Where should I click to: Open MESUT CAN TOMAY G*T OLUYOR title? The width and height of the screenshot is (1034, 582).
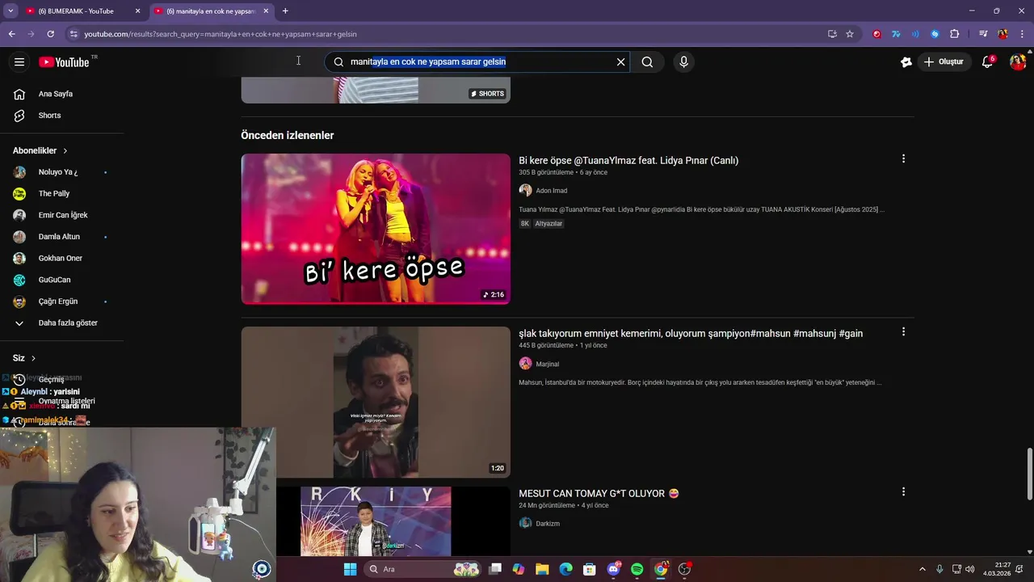click(x=599, y=493)
